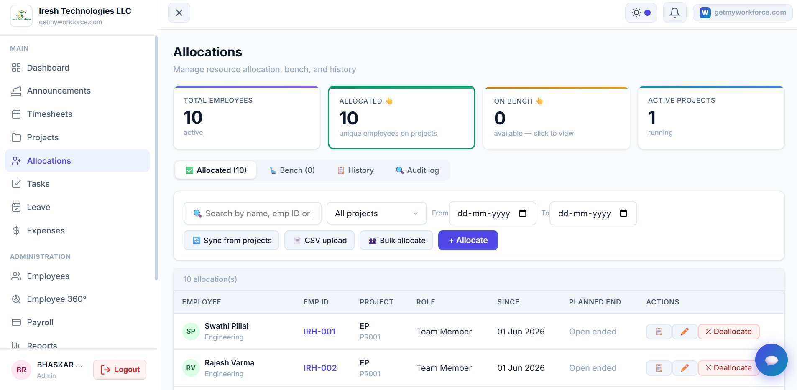Image resolution: width=797 pixels, height=390 pixels.
Task: View history icon for Rajesh Varma
Action: pyautogui.click(x=659, y=368)
